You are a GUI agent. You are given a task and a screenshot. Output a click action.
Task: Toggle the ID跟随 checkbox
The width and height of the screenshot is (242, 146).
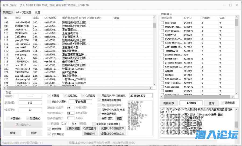click(49, 96)
